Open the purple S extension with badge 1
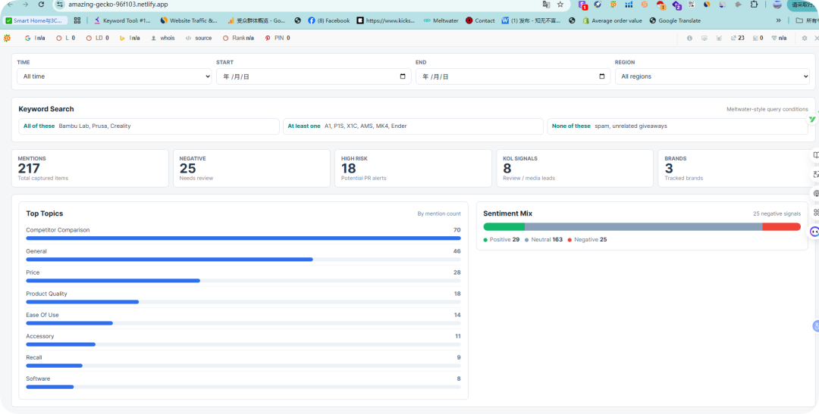 583,5
